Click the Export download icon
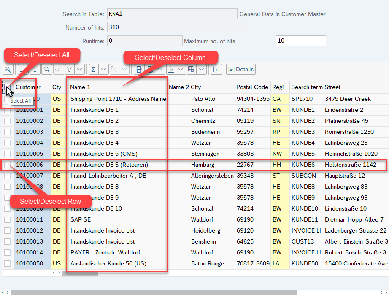 (x=171, y=69)
